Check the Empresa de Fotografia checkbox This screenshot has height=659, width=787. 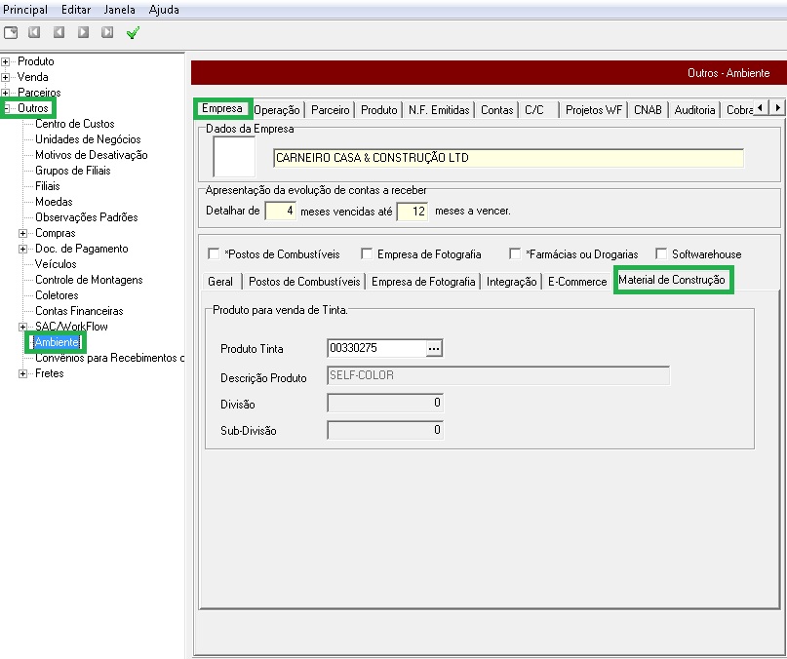[367, 254]
